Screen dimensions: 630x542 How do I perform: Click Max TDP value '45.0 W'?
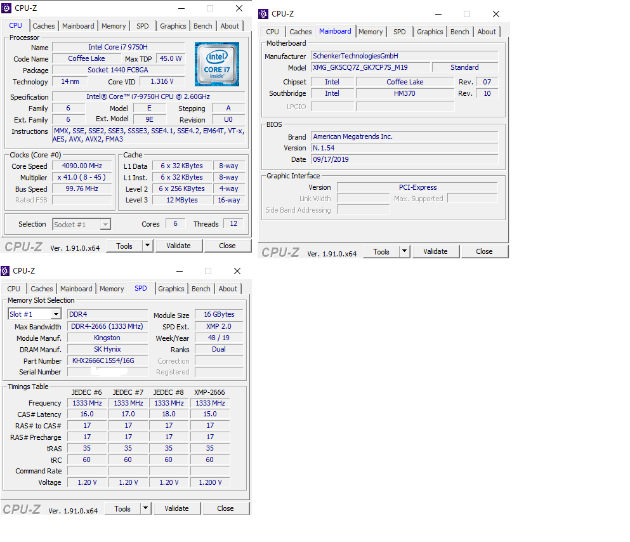click(171, 58)
